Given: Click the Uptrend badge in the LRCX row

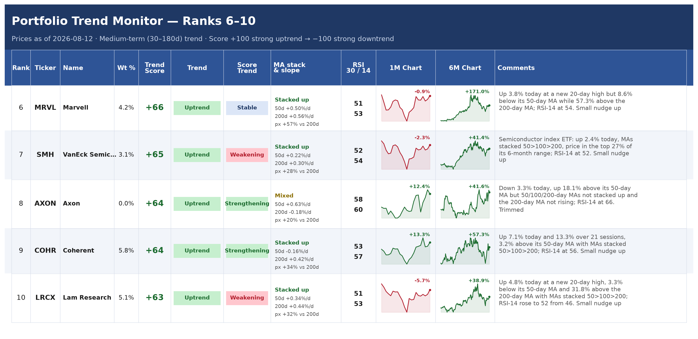Looking at the screenshot, I should tap(197, 298).
